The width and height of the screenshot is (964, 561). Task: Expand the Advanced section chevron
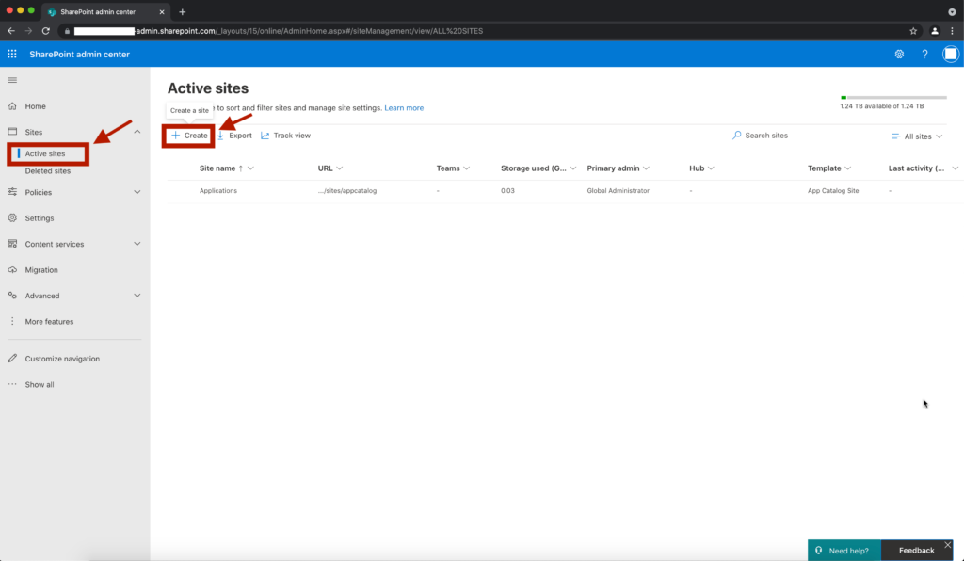137,295
